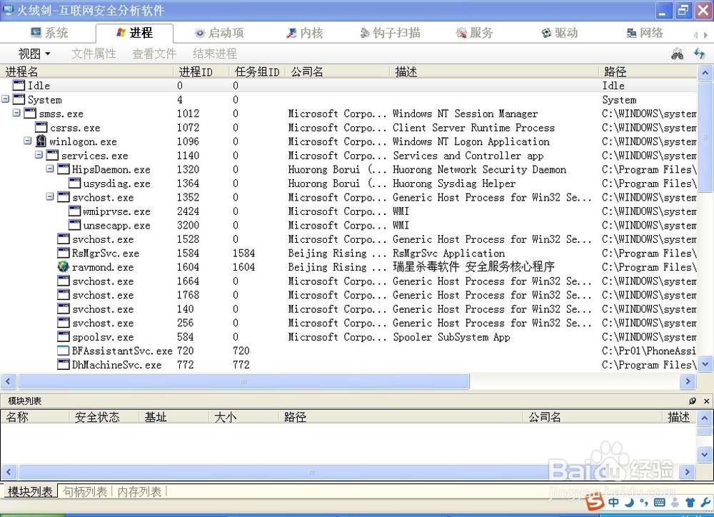Open Sogou soft keyboard icon
Viewport: 714px width, 517px height.
(659, 503)
